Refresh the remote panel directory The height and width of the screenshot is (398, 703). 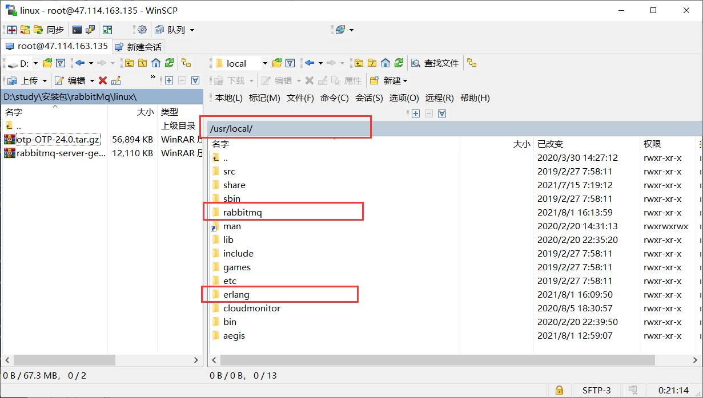[x=399, y=63]
